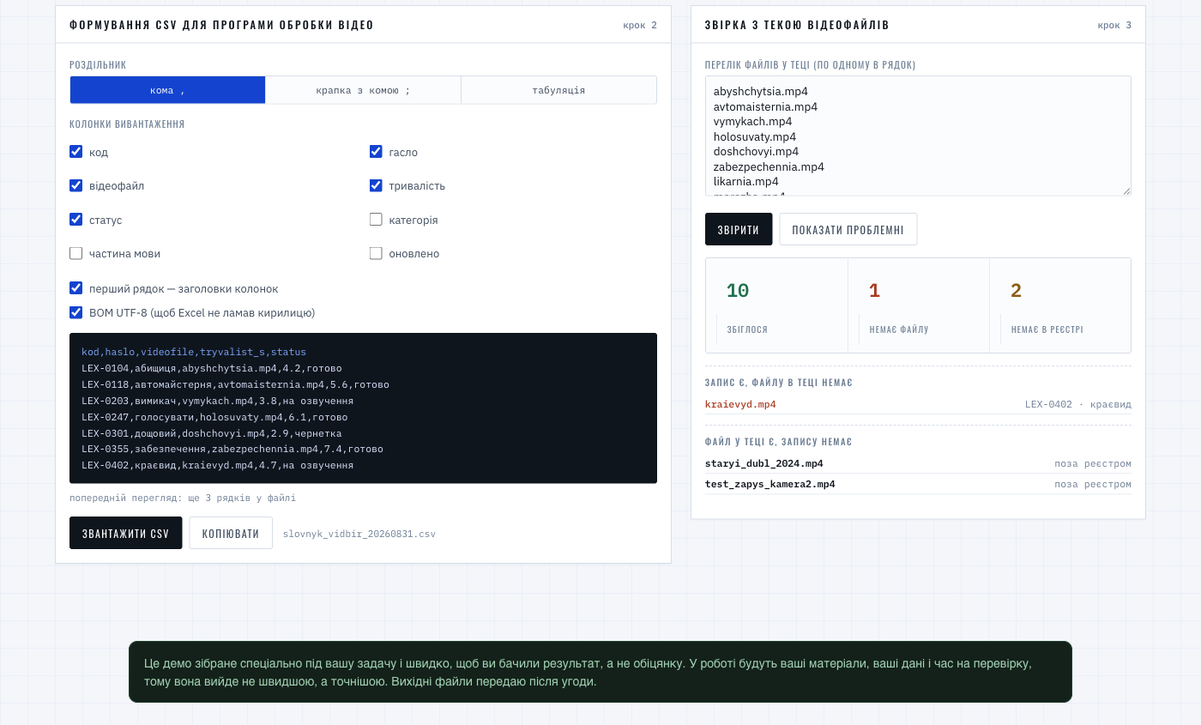Viewport: 1201px width, 725px height.
Task: Click the CSV row for LEX-0301
Action: 212,433
